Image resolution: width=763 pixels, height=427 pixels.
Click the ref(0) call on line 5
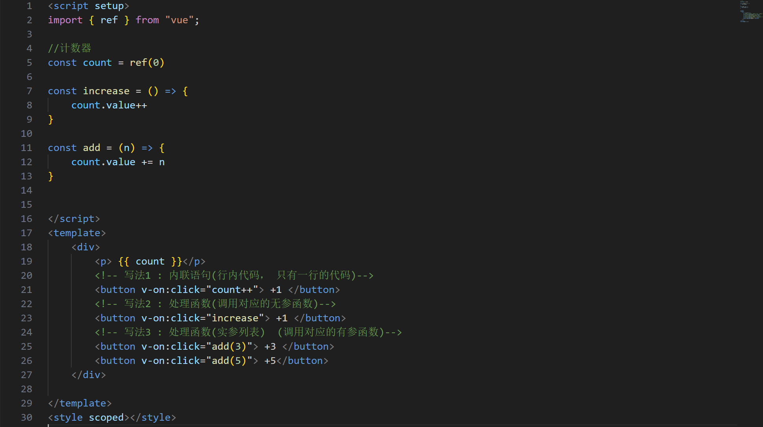tap(147, 63)
